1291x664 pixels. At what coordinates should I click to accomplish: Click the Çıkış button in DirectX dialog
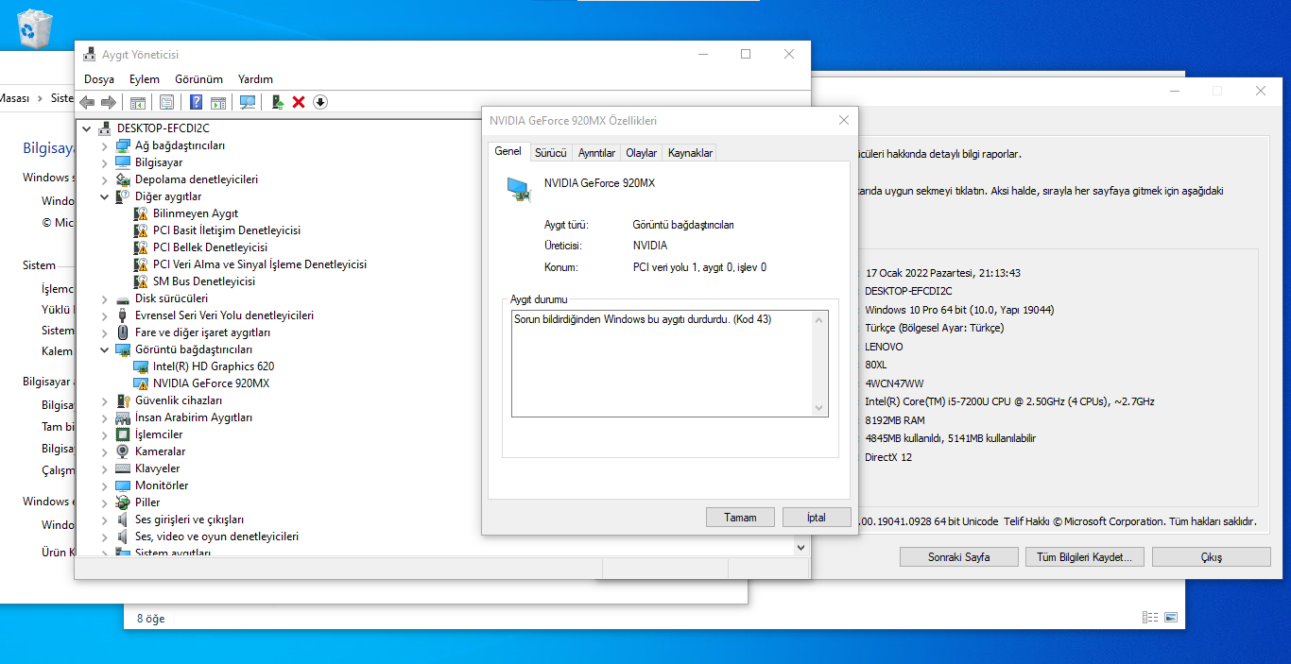(1212, 557)
